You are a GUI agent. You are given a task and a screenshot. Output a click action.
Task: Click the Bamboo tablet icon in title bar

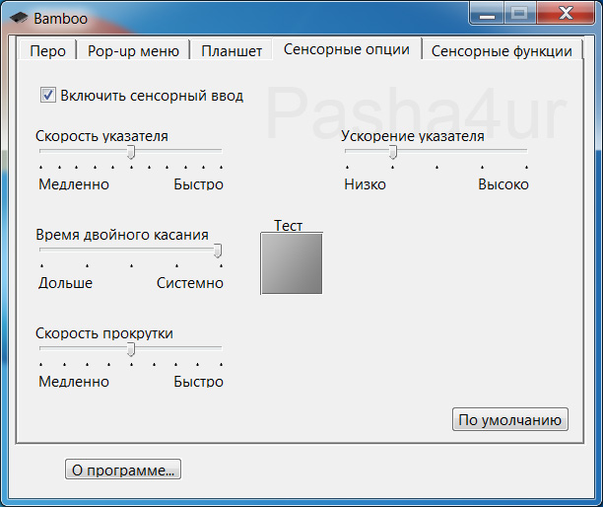(x=19, y=18)
